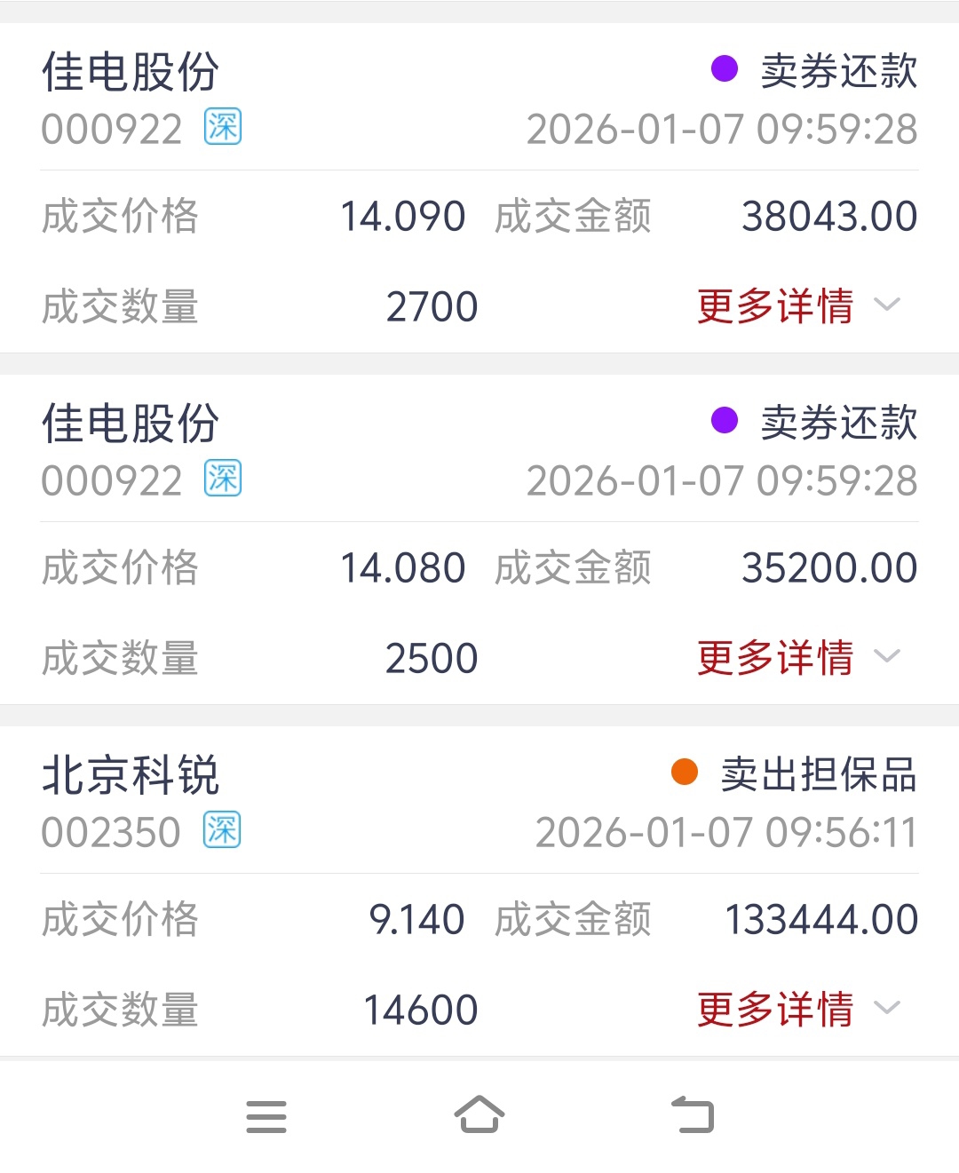959x1173 pixels.
Task: Select the 卖出担保品 trade type label
Action: click(x=819, y=774)
